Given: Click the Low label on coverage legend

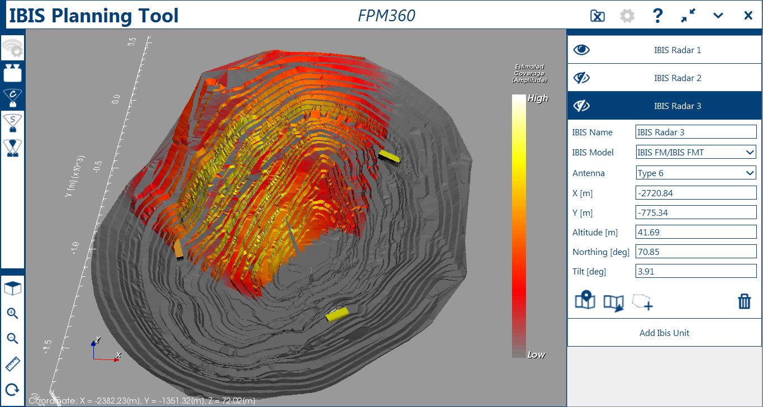Looking at the screenshot, I should [x=537, y=354].
